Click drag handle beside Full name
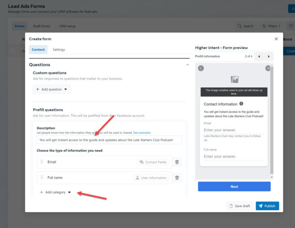Screen dimensions: 295x228 tap(42, 178)
